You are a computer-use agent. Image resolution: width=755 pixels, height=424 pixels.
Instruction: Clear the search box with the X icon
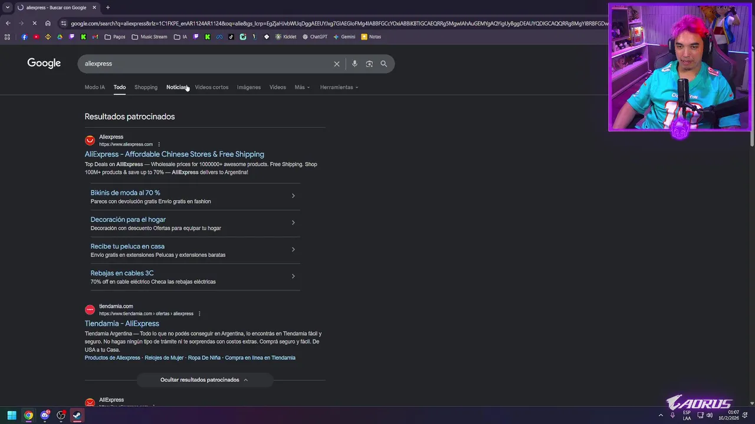(x=337, y=64)
